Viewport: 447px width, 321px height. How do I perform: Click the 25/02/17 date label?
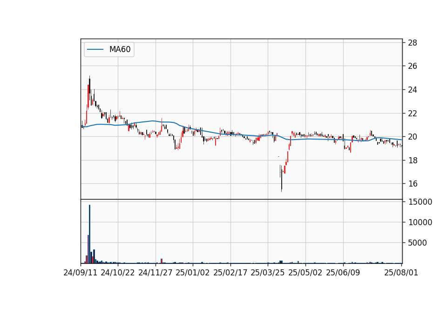[x=230, y=273]
